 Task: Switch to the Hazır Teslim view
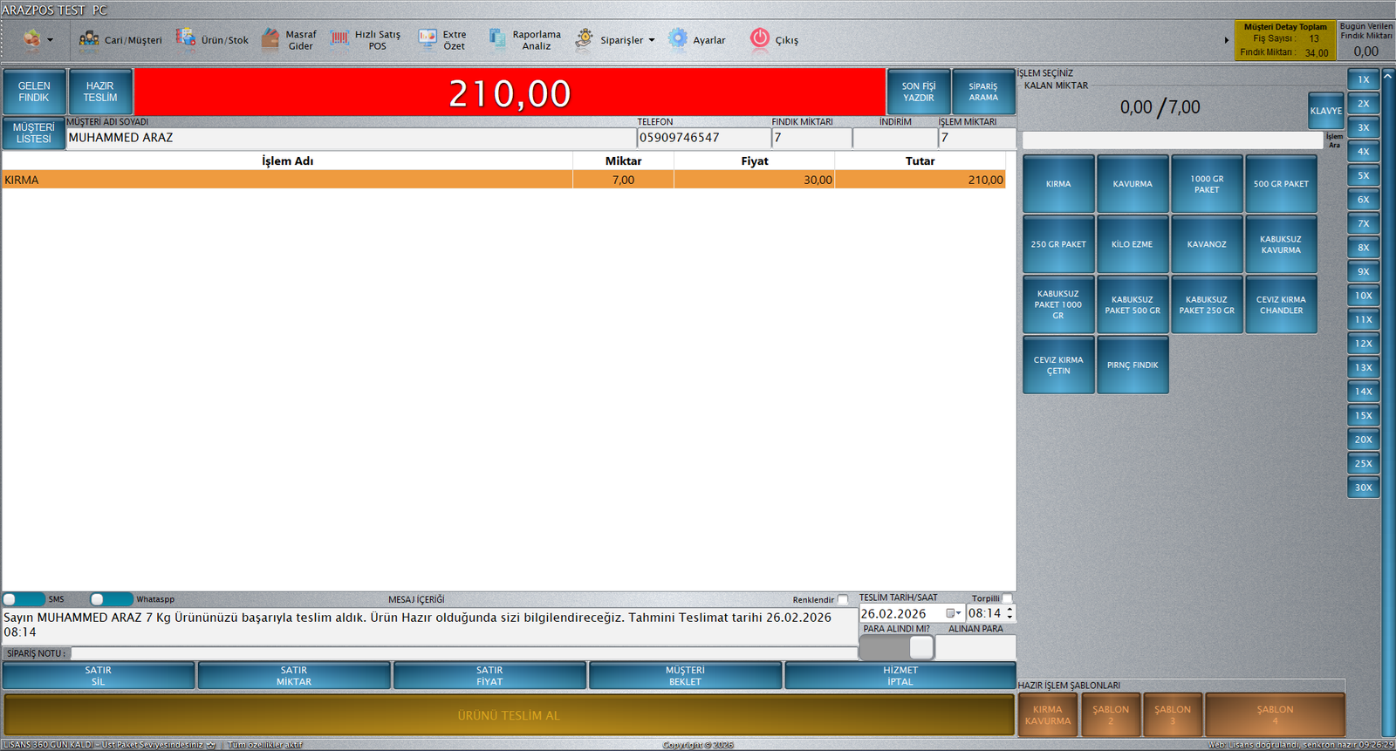pyautogui.click(x=100, y=92)
